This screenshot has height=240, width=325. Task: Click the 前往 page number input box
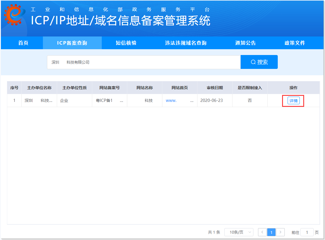(x=307, y=232)
